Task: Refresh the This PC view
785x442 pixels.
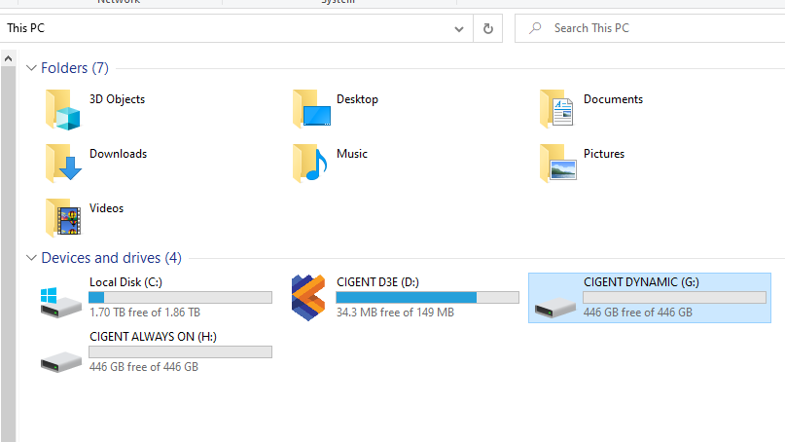Action: [x=488, y=28]
